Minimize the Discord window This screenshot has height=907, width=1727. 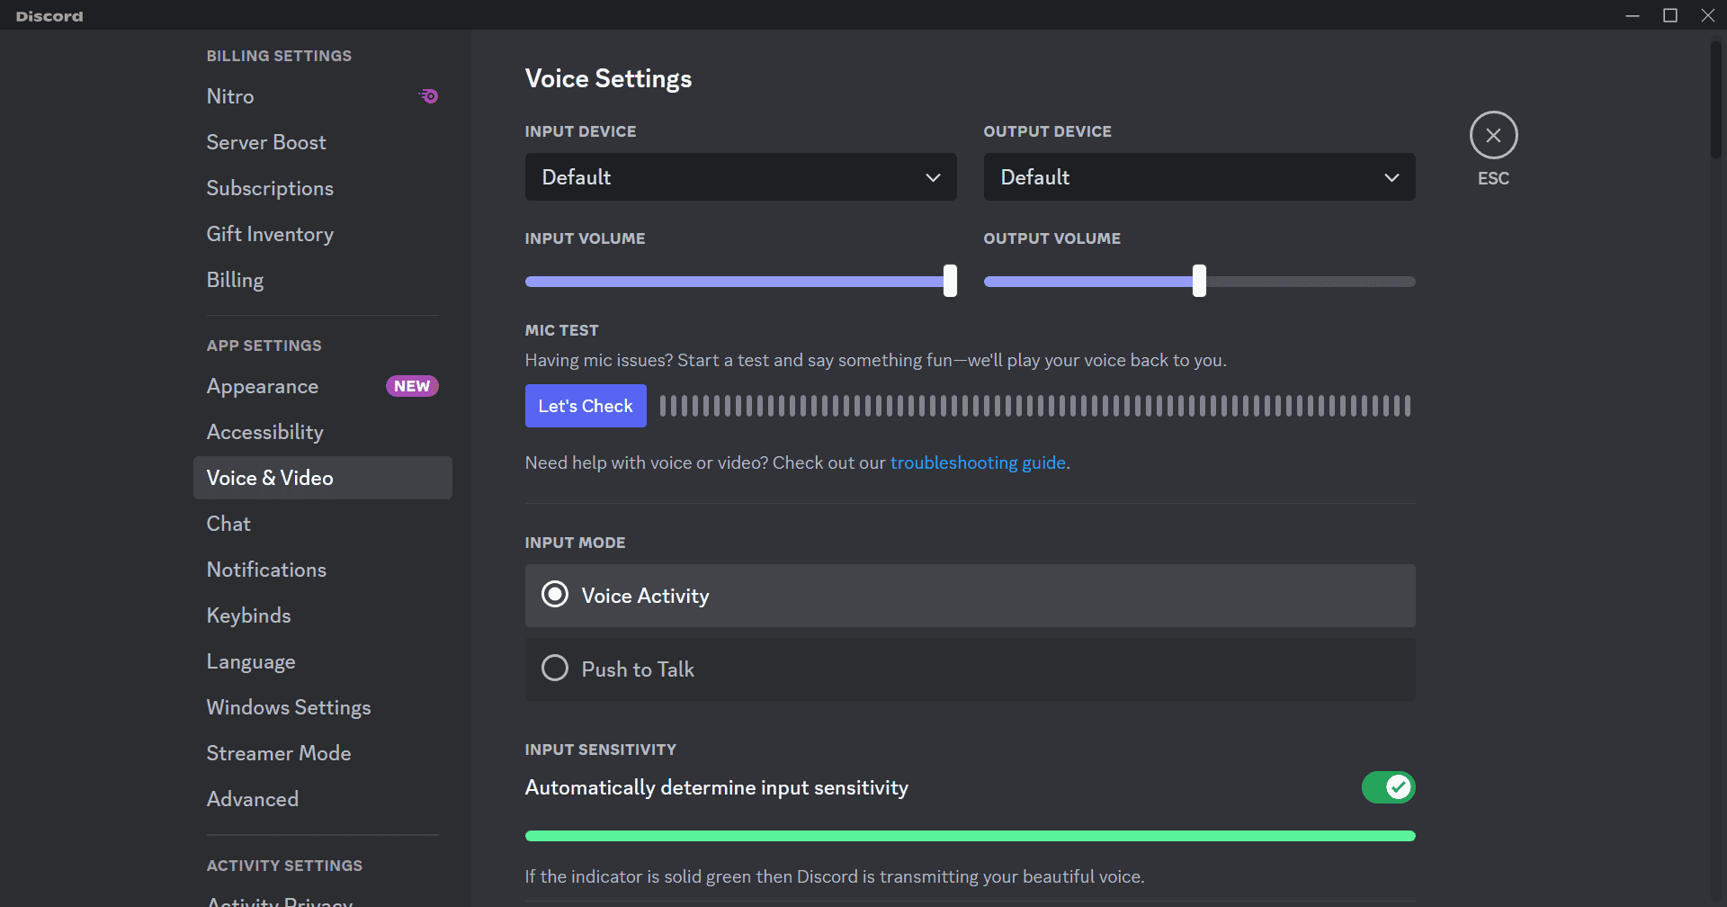(x=1633, y=15)
